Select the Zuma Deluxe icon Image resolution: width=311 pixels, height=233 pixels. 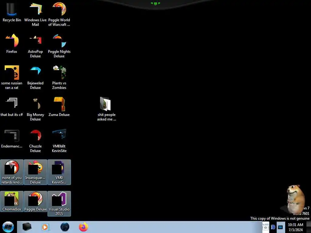[x=59, y=106]
